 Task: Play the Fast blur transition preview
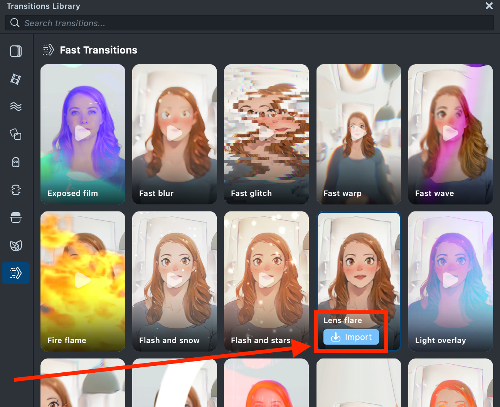174,133
